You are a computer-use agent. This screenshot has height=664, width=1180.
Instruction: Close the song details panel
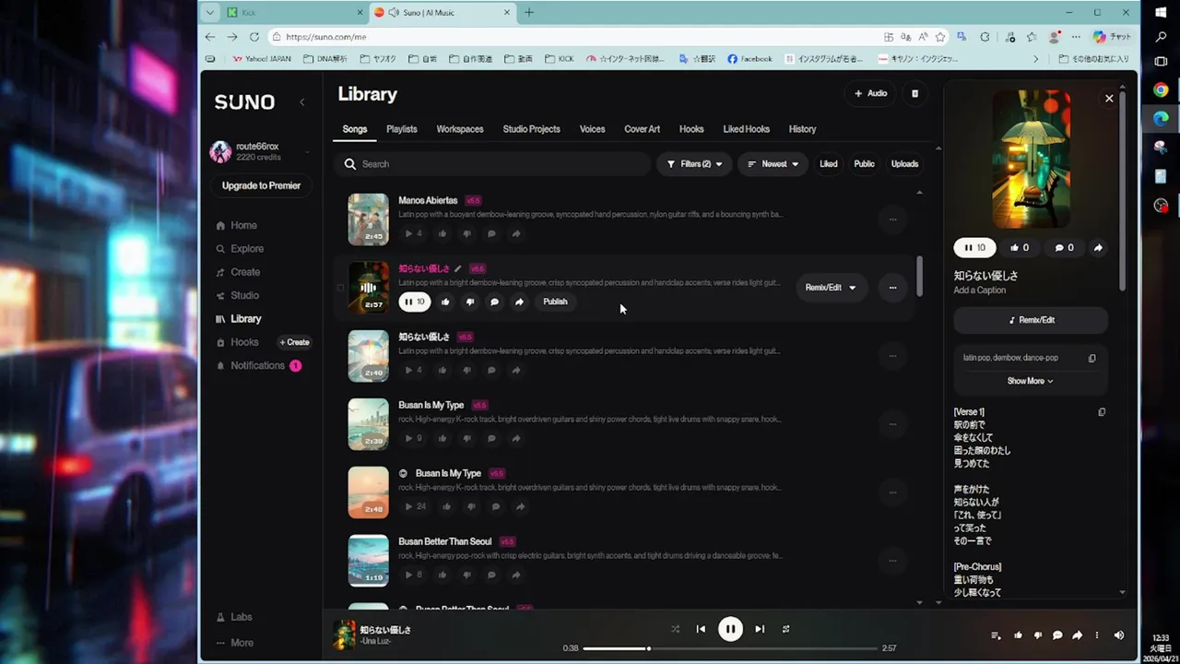coord(1109,98)
